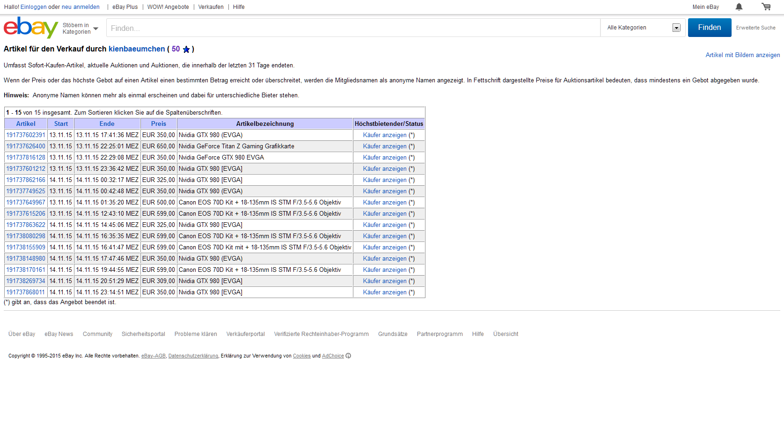The image size is (784, 423).
Task: Click the feedback score 50 link
Action: point(176,49)
